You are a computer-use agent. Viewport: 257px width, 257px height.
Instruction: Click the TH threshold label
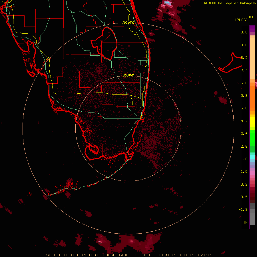click(245, 222)
